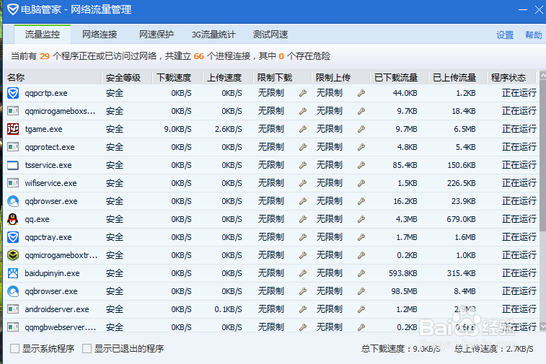Open the 测试网速 tab
Image resolution: width=546 pixels, height=364 pixels.
pos(270,34)
